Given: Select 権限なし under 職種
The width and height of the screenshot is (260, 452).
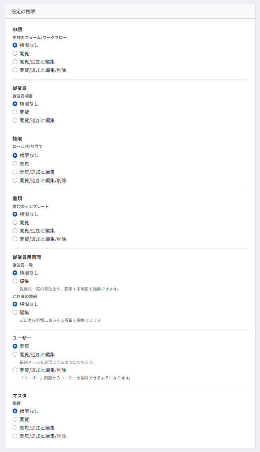Looking at the screenshot, I should tap(15, 411).
